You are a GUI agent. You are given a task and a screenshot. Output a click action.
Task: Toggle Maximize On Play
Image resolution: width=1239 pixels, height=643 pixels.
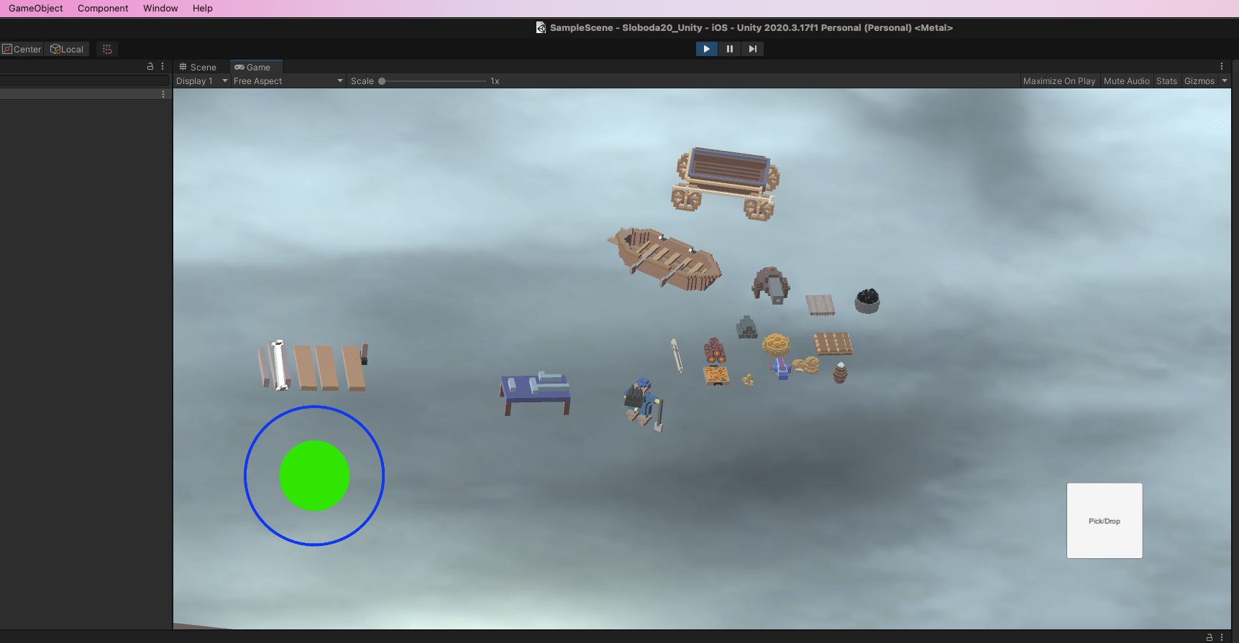click(x=1059, y=81)
